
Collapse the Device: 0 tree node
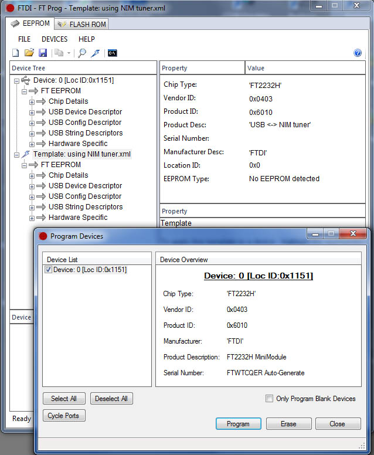pyautogui.click(x=17, y=81)
